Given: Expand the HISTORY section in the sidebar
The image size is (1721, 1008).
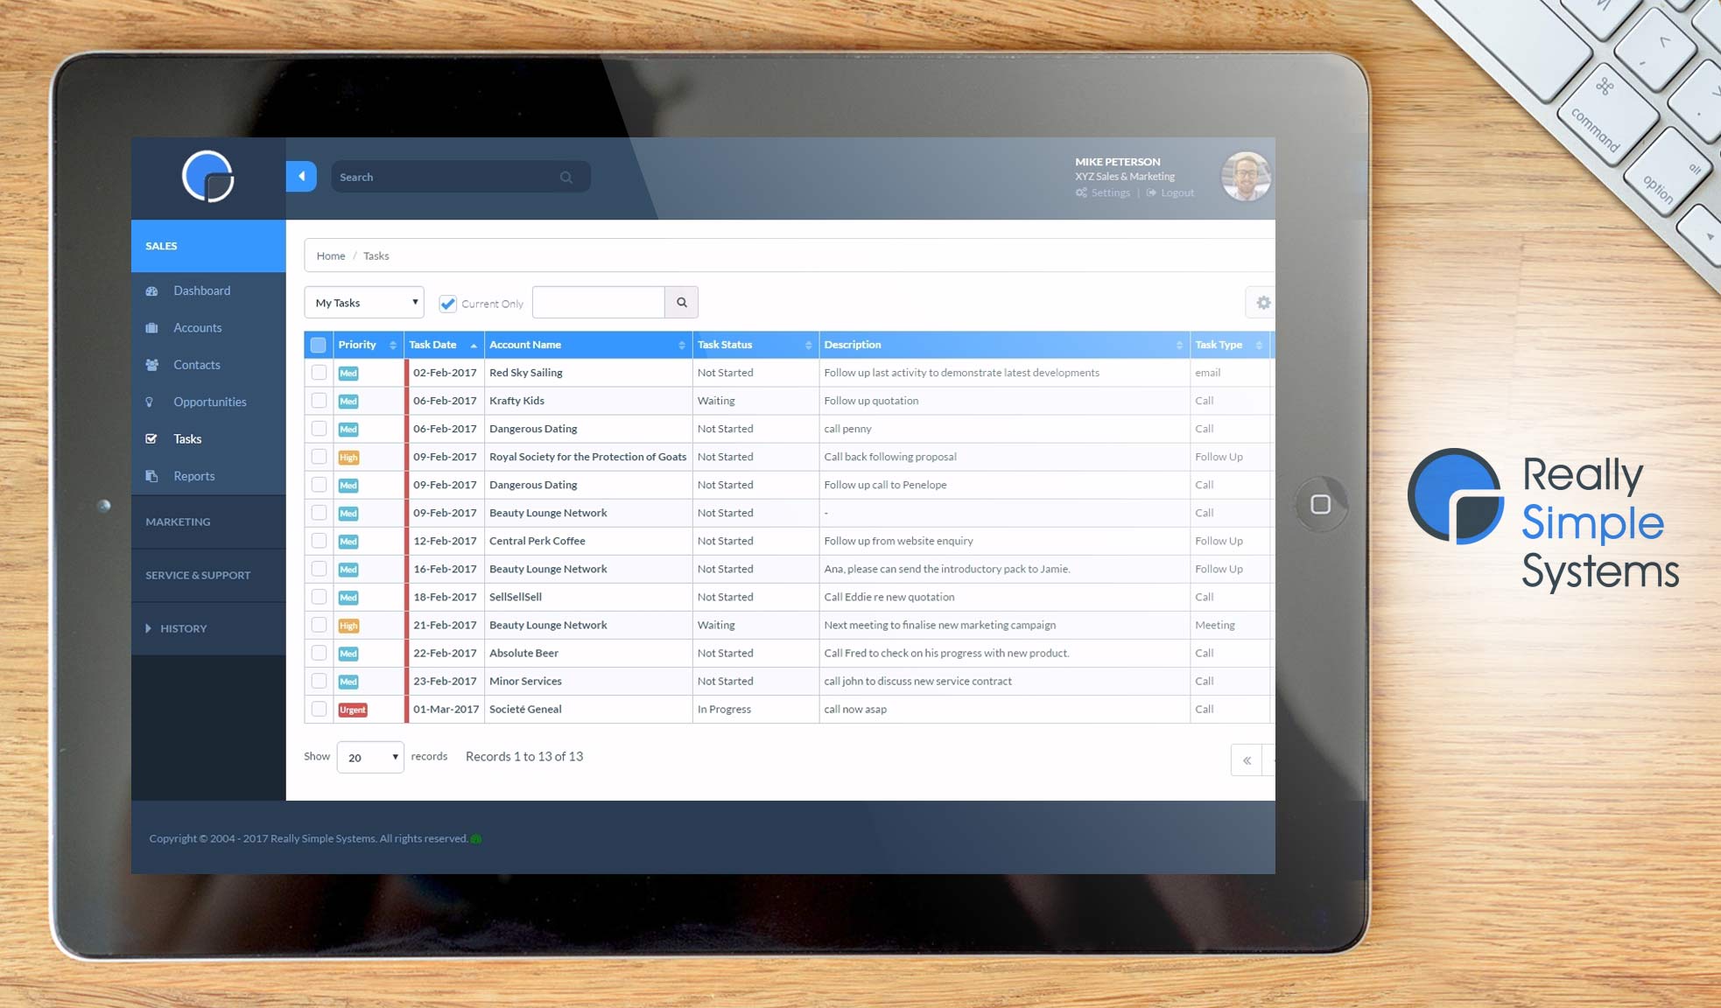Looking at the screenshot, I should coord(184,628).
